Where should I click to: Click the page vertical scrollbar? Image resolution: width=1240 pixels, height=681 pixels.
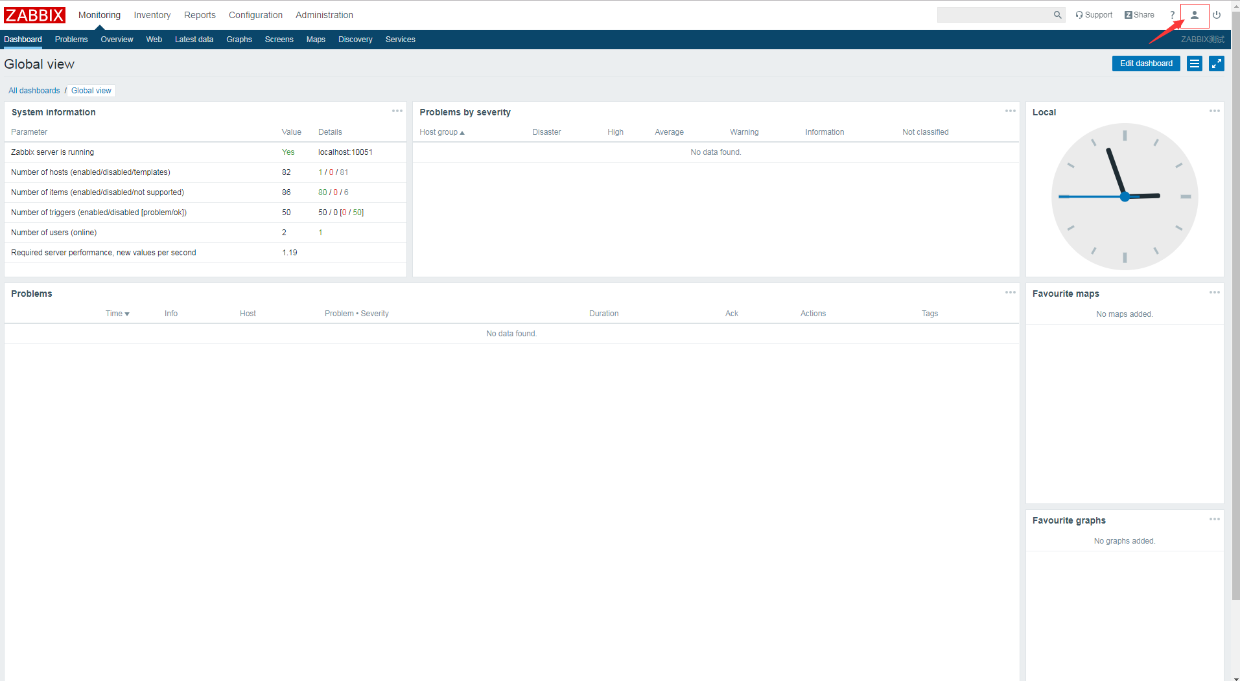[1235, 305]
